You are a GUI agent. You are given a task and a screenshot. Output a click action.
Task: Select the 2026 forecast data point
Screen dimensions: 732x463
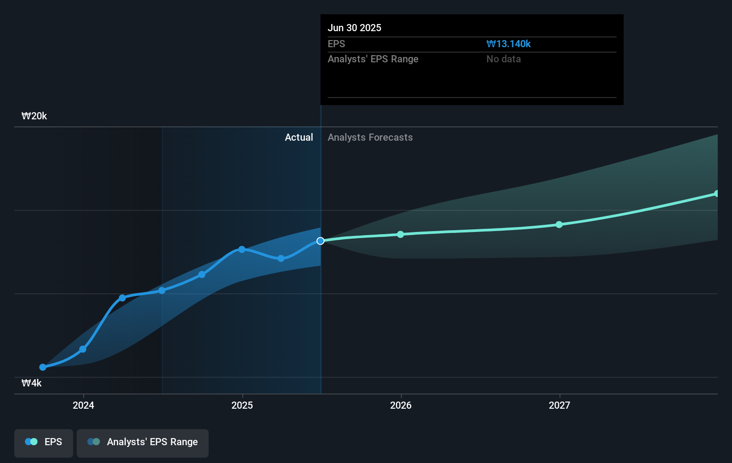pyautogui.click(x=400, y=234)
